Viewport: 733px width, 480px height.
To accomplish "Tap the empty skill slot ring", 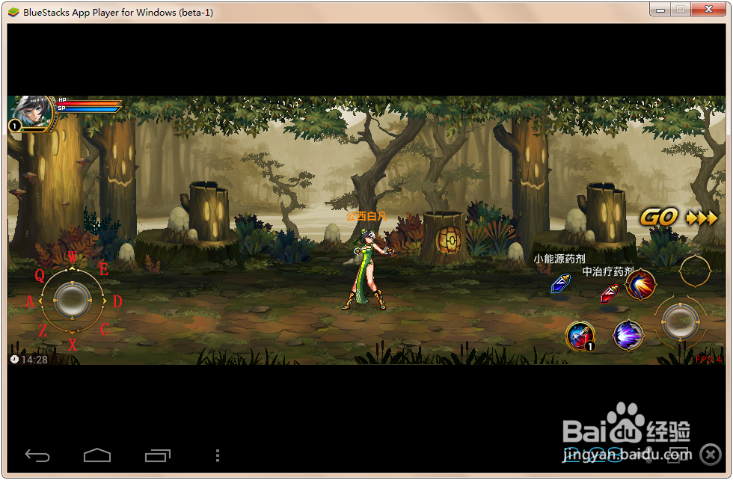I will [695, 271].
